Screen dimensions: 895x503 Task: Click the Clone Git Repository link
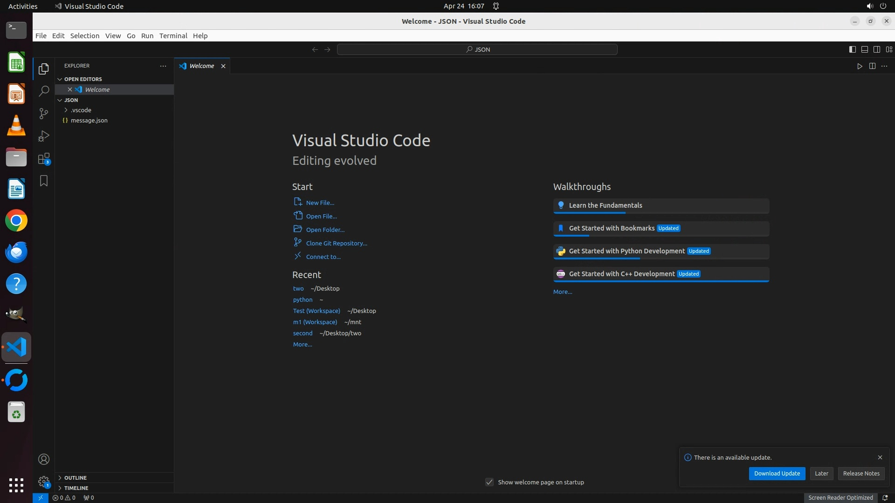336,243
